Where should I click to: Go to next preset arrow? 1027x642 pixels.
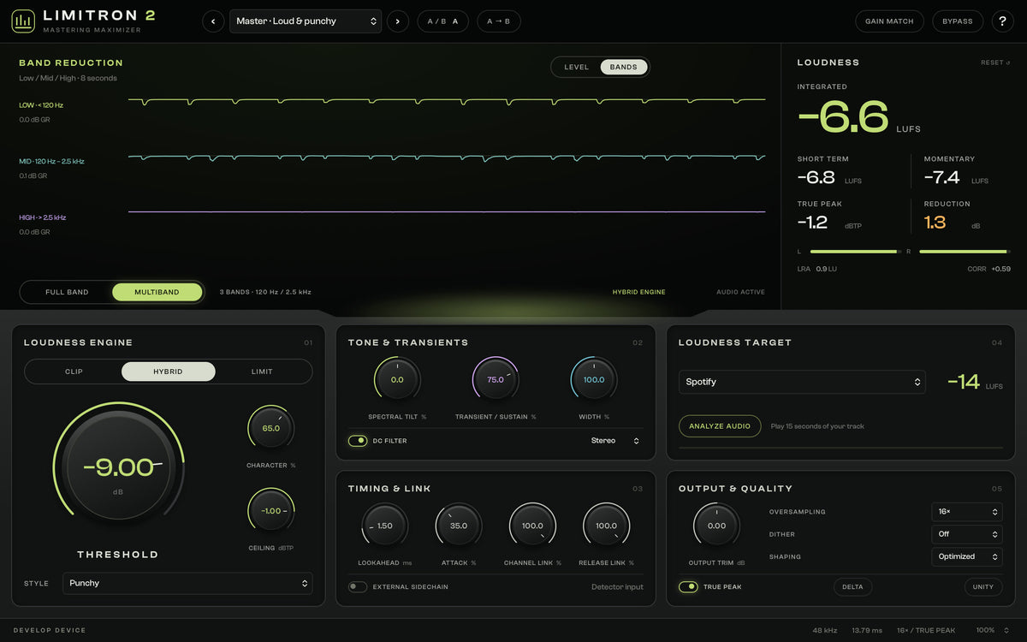pos(397,21)
